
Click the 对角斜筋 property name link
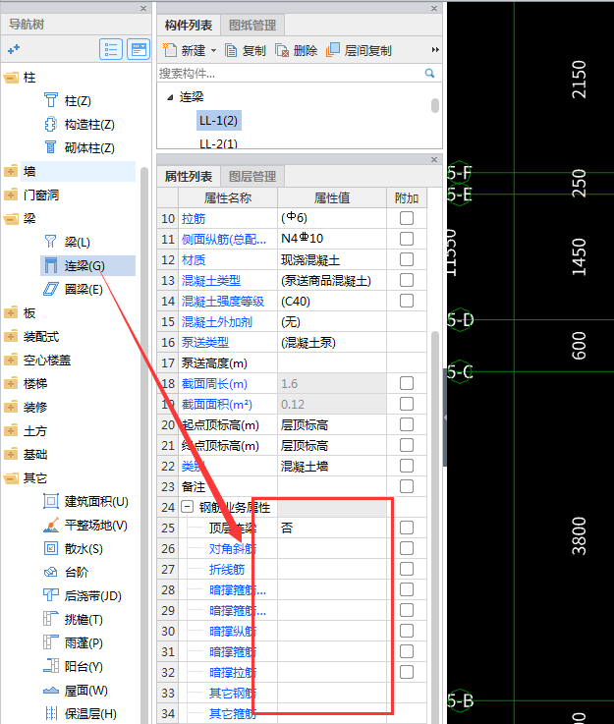[233, 548]
